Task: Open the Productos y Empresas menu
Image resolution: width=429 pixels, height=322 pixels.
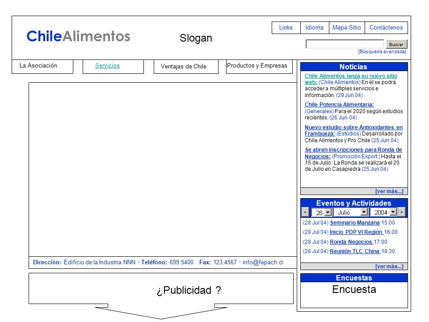Action: coord(259,67)
